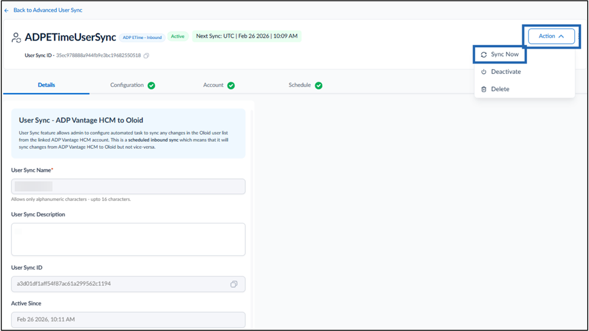The image size is (589, 331).
Task: Click the Configuration green check icon
Action: 152,85
